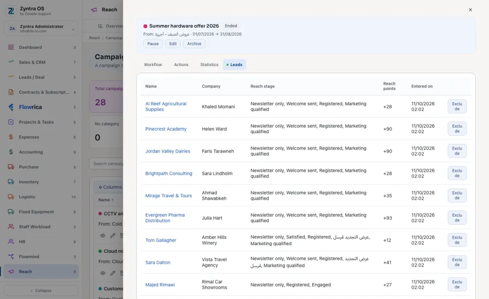This screenshot has height=299, width=489.
Task: Open the Al Reef Agricultural Supplies lead
Action: (166, 106)
